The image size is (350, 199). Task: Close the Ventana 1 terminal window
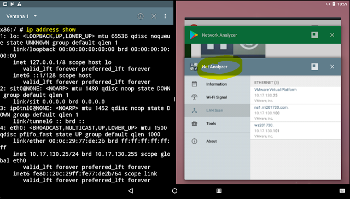pos(154,16)
